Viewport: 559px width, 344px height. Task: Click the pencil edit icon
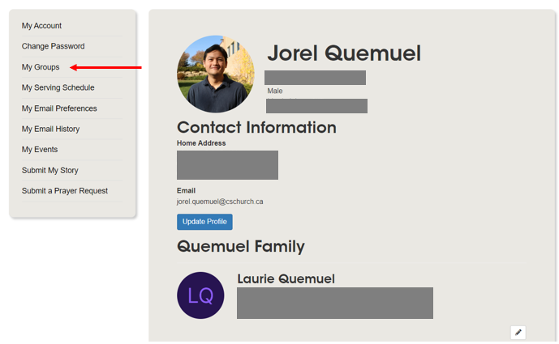coord(518,332)
